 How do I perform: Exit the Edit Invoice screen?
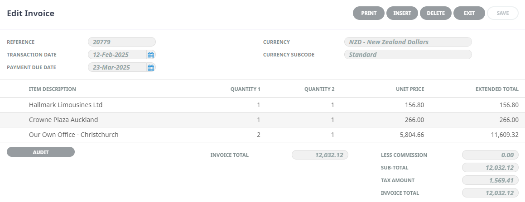click(469, 13)
